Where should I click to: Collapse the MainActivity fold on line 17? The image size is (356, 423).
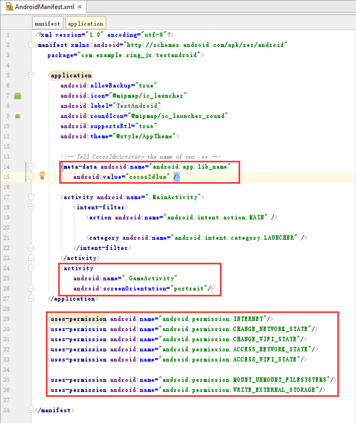pos(31,197)
